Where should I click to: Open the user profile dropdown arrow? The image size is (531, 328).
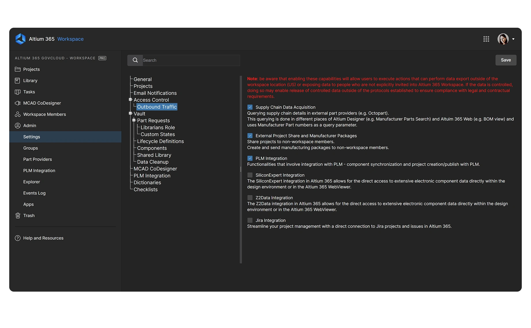[x=513, y=39]
